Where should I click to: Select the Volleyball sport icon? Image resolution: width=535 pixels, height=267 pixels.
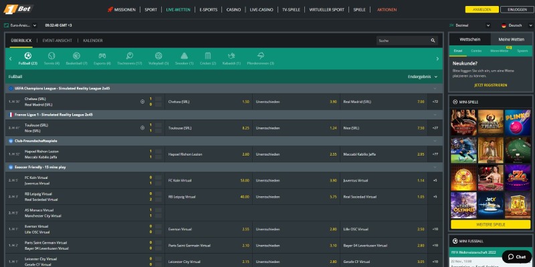tap(158, 55)
